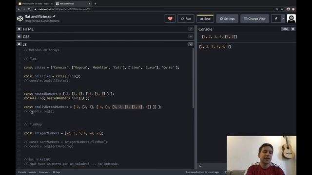Open browser profile avatar icon
The width and height of the screenshot is (312, 175).
point(288,9)
